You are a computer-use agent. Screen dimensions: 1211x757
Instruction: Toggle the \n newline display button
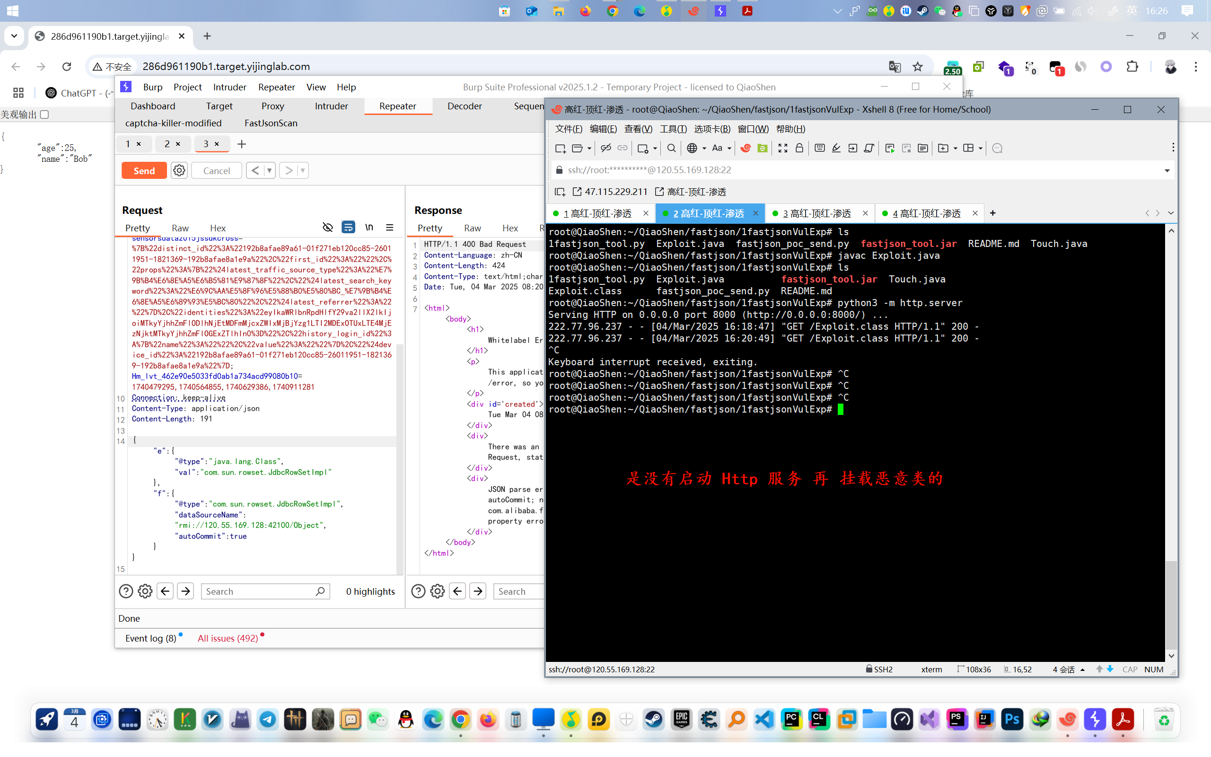click(369, 228)
